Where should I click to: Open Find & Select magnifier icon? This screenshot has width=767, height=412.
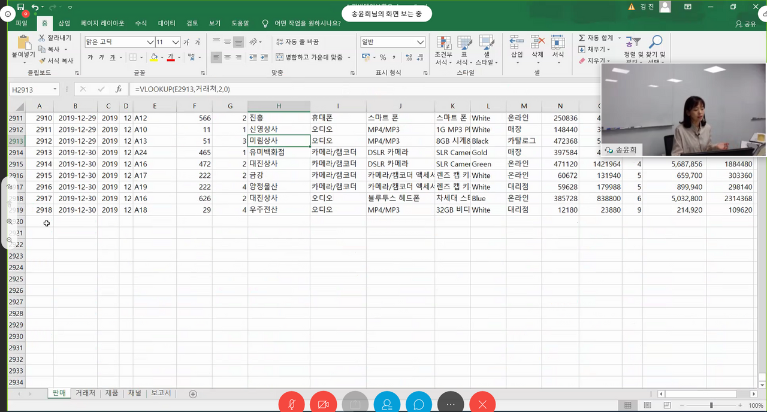coord(656,43)
